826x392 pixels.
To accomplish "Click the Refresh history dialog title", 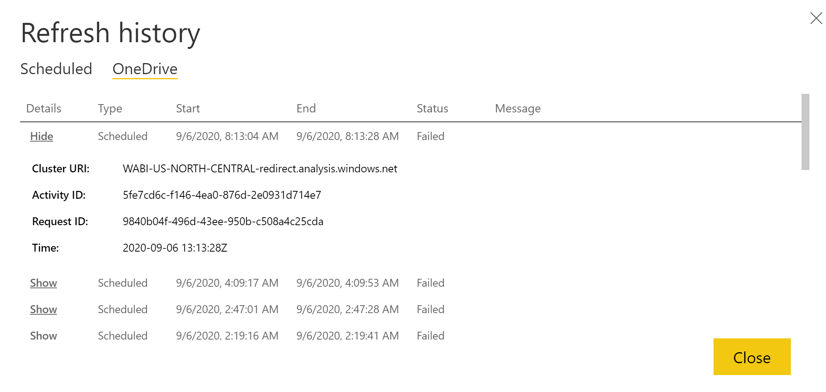I will pos(111,33).
